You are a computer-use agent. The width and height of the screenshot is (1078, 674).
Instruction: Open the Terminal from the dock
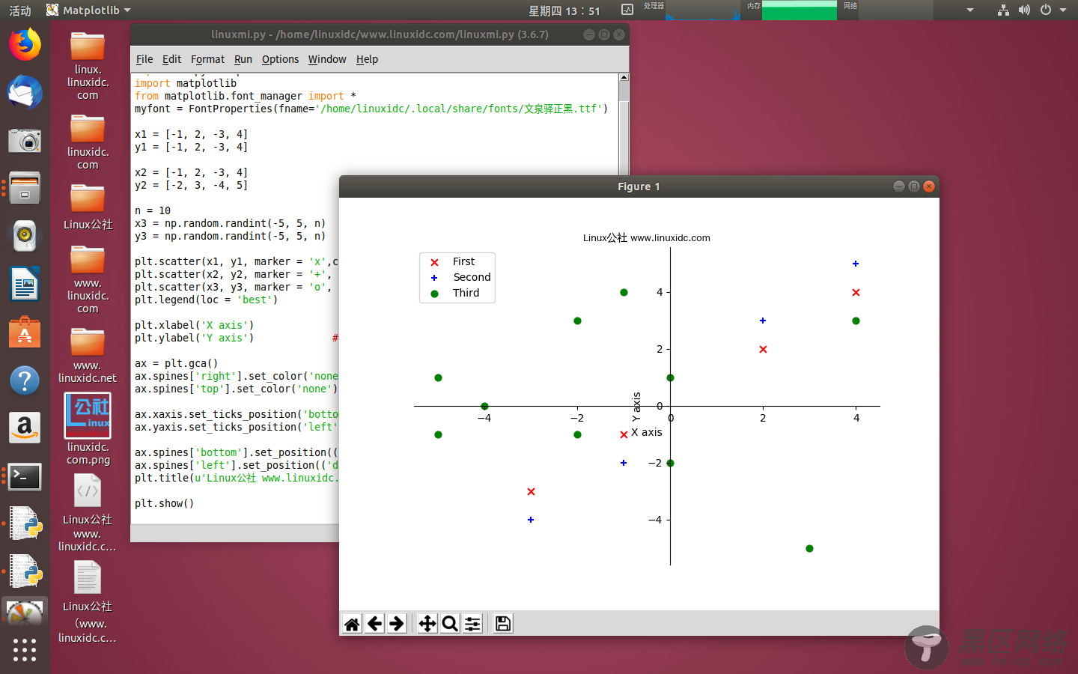tap(25, 476)
